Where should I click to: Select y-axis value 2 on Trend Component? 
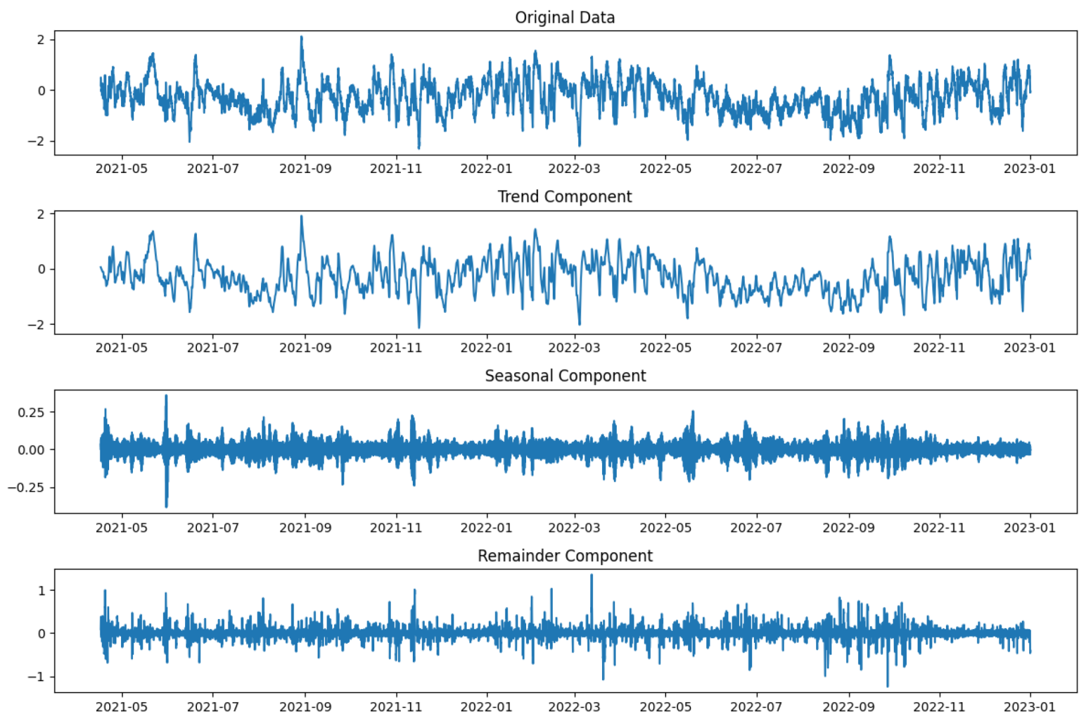pos(41,214)
